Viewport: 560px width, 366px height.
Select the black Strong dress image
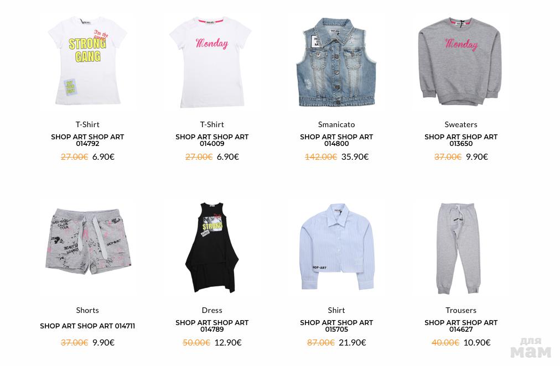[x=212, y=248]
